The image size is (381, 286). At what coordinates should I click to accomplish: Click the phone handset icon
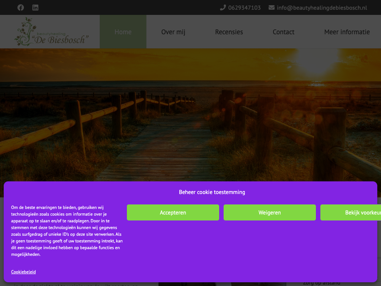(x=223, y=7)
